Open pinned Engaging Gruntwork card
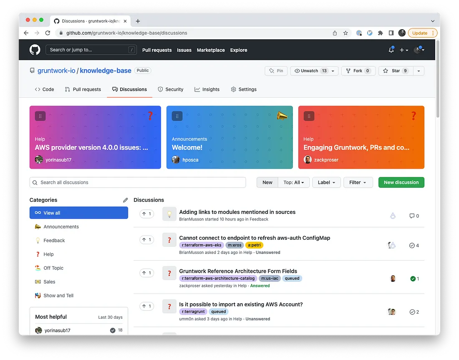Image resolution: width=459 pixels, height=360 pixels. pyautogui.click(x=361, y=137)
